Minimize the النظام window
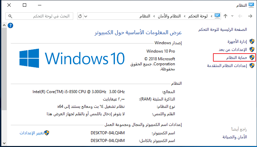 [x=40, y=5]
